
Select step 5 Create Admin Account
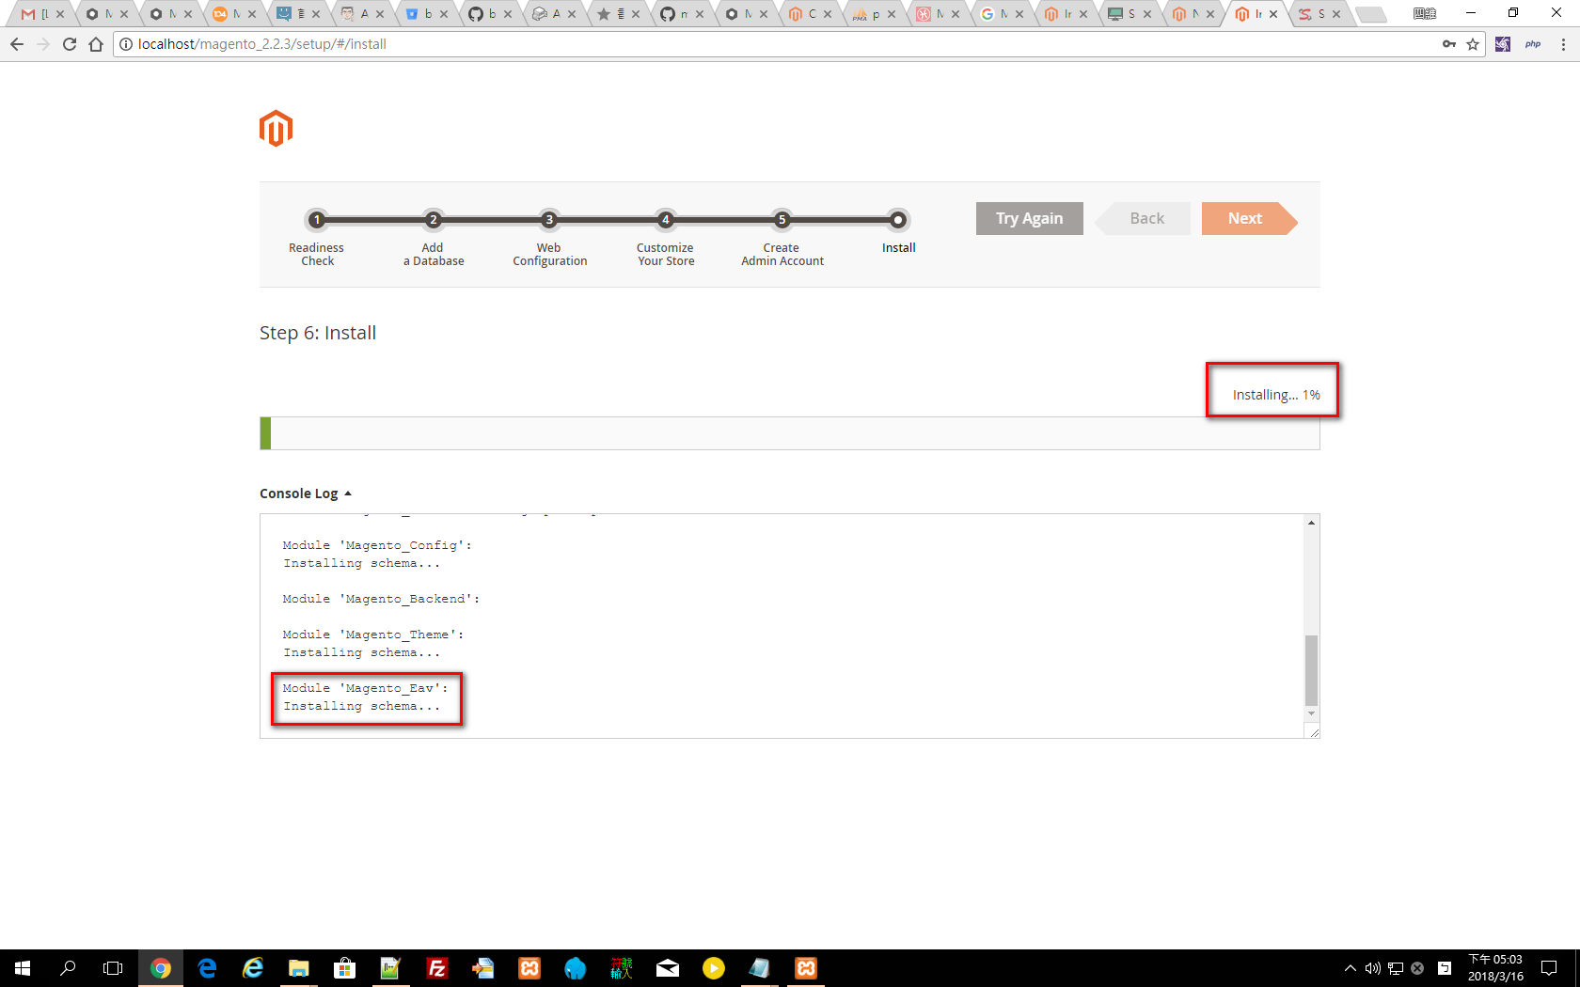pos(782,220)
